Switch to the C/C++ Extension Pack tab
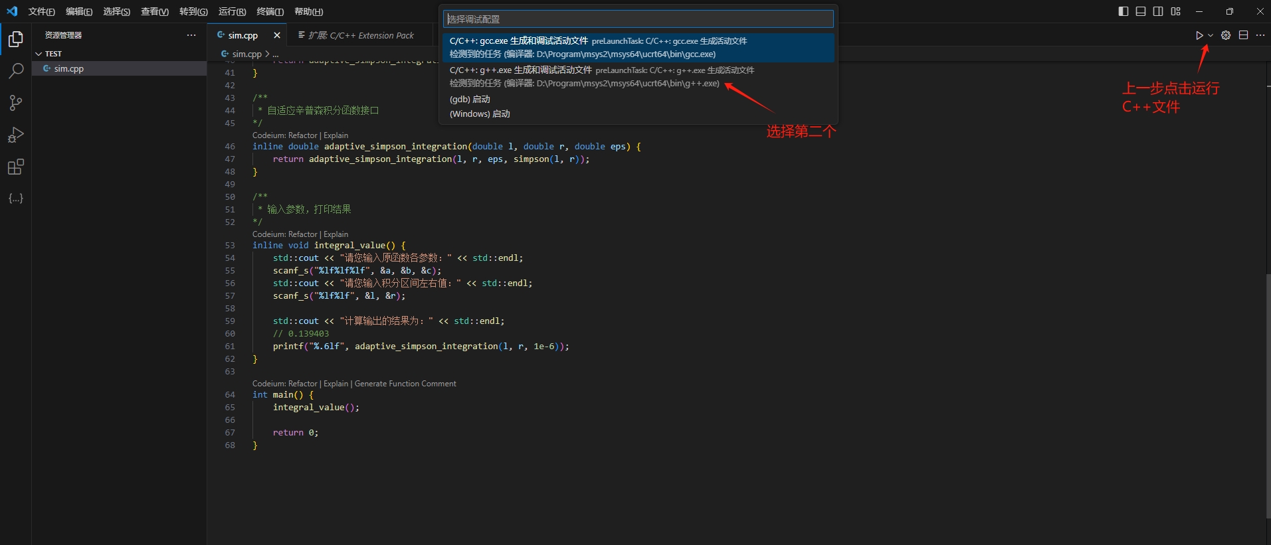This screenshot has height=545, width=1271. pyautogui.click(x=361, y=35)
